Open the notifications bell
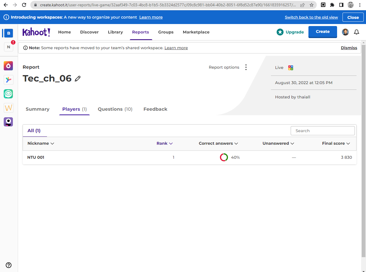 click(x=356, y=32)
